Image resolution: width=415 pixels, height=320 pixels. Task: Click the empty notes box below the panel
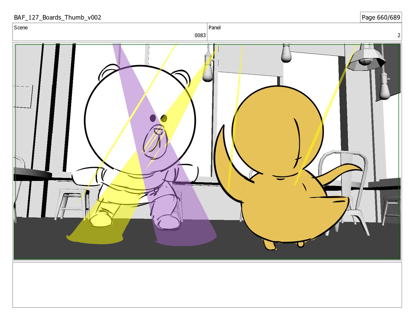coord(207,285)
